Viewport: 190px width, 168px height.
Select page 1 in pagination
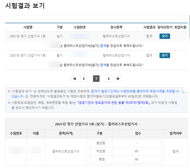click(x=96, y=79)
